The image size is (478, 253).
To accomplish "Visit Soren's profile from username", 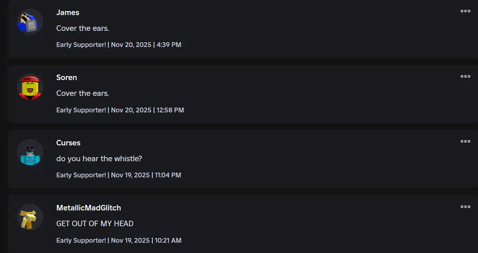I will coord(67,78).
